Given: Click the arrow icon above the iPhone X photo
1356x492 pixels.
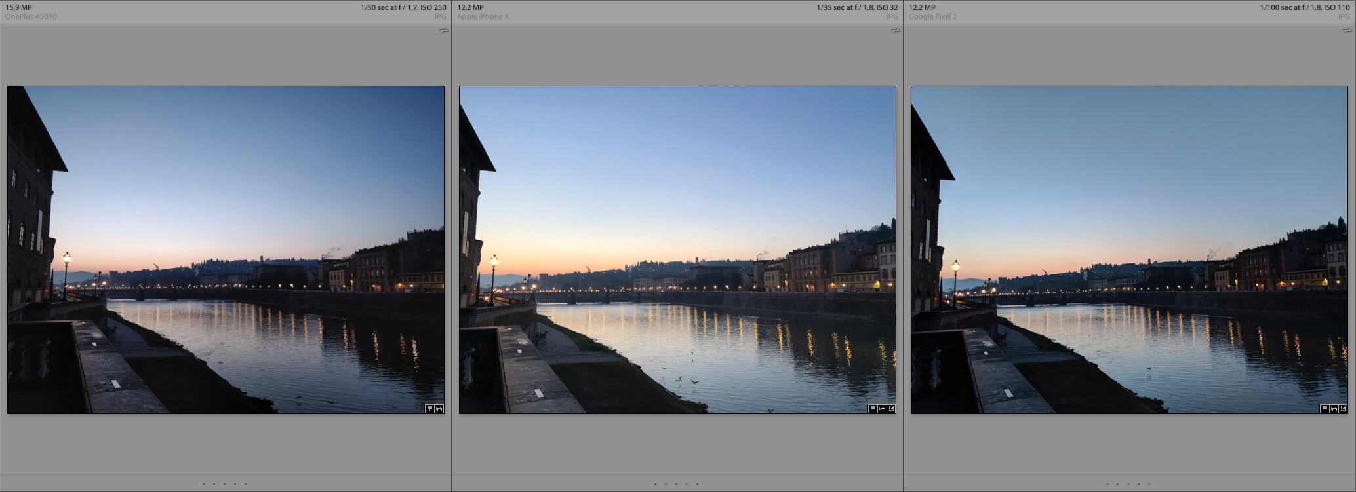Looking at the screenshot, I should tap(896, 31).
